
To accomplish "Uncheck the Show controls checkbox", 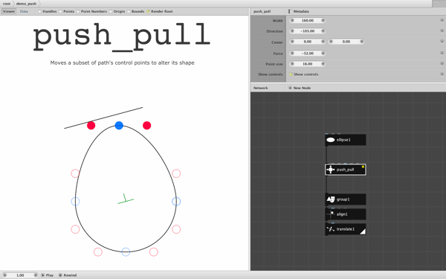I will click(x=291, y=74).
